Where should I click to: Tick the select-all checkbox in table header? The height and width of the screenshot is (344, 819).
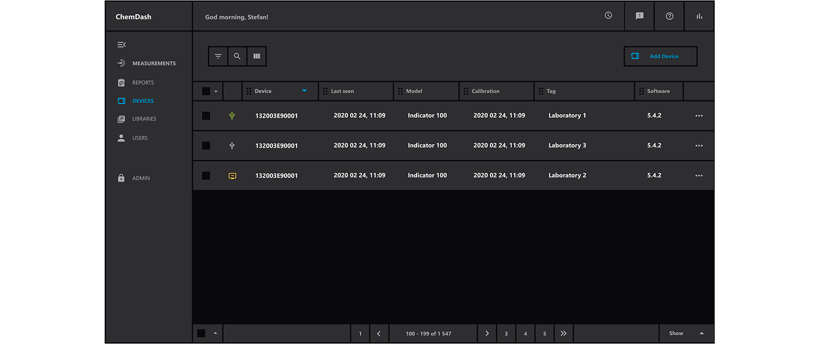click(x=206, y=91)
